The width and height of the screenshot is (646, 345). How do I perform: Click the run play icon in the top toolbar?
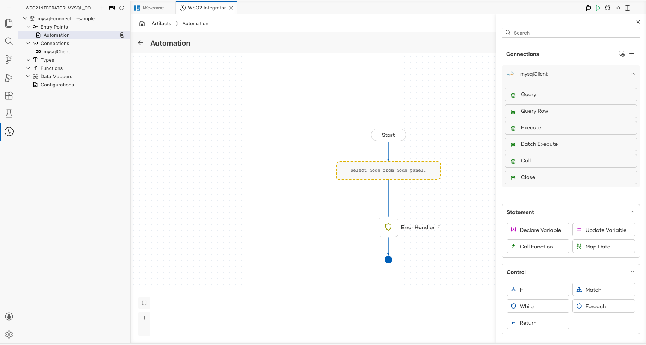598,8
